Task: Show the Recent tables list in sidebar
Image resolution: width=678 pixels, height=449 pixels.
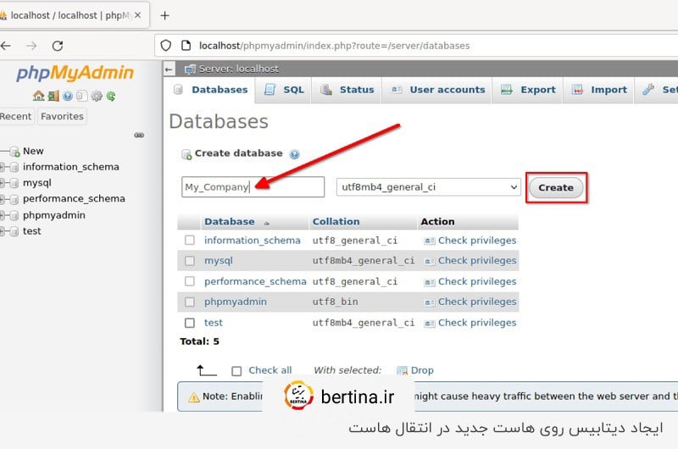Action: pos(16,117)
